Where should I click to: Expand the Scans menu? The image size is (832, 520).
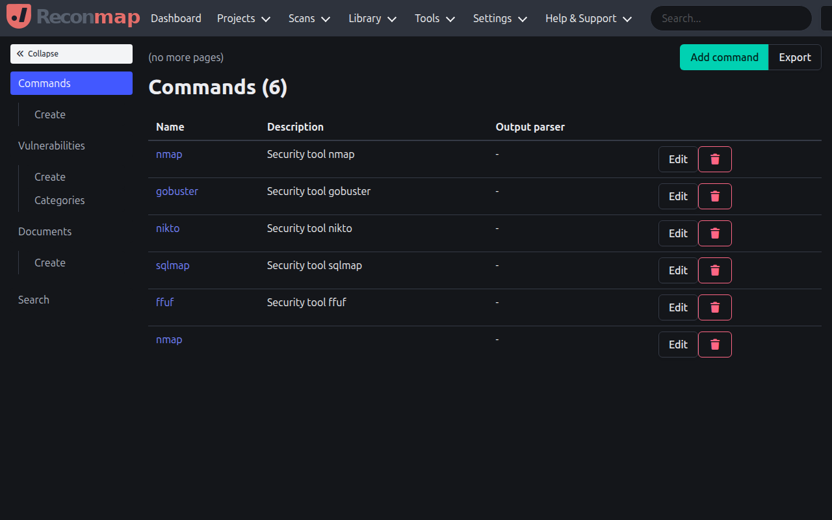(x=309, y=18)
